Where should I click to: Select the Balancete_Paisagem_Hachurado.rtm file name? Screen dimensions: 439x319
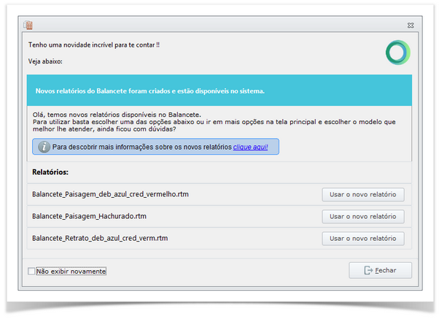pos(89,216)
